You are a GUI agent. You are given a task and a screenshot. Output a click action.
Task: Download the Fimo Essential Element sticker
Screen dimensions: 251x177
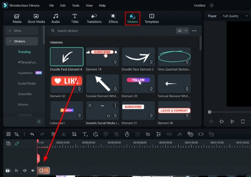(187, 62)
